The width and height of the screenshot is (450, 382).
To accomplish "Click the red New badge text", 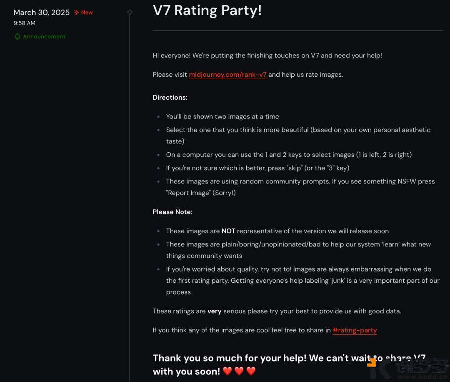I will click(x=87, y=13).
